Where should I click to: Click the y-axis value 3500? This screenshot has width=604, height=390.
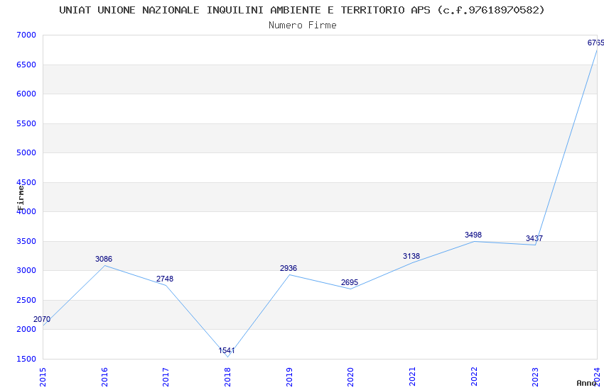point(26,241)
